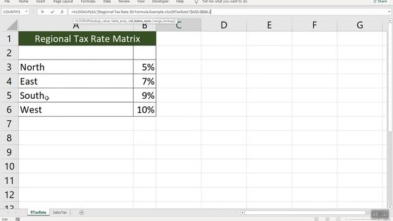Select column D header

click(224, 25)
